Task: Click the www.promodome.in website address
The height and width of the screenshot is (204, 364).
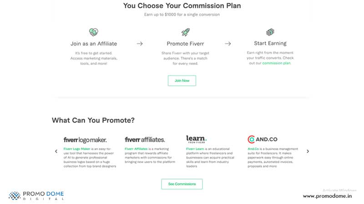Action: coord(327,196)
